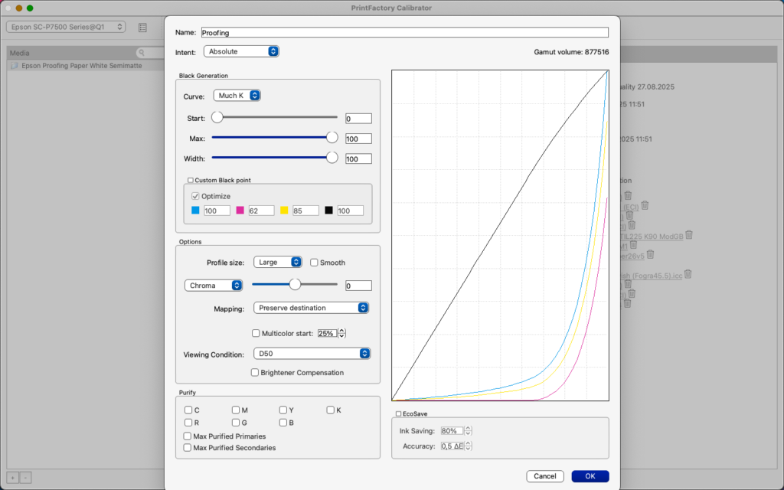
Task: Toggle the Optimize checkbox
Action: 195,196
